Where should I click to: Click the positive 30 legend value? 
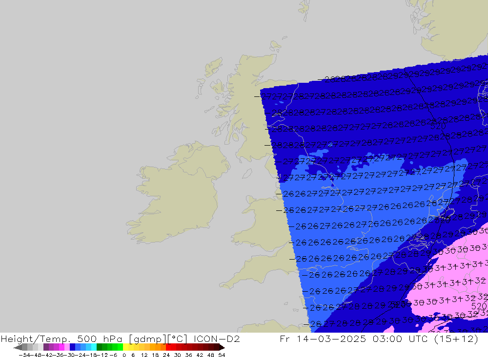(178, 355)
